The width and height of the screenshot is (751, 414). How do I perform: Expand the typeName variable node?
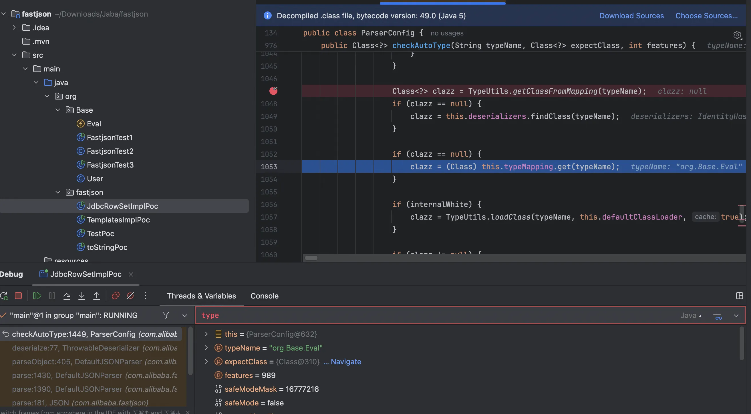point(206,348)
